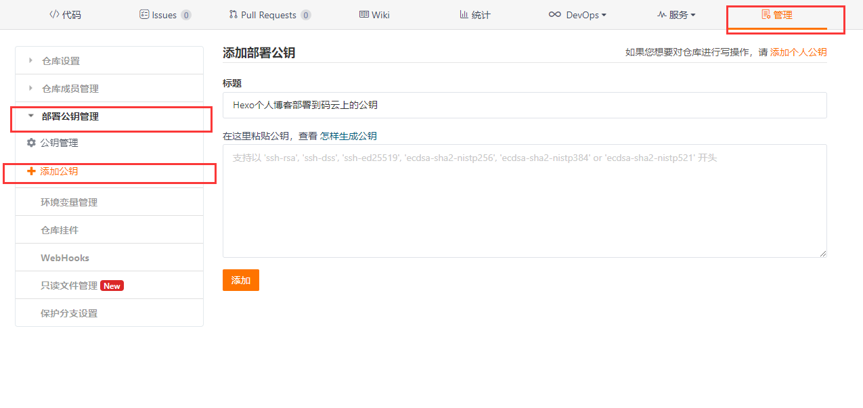Open the 代码 code tab

click(x=65, y=15)
